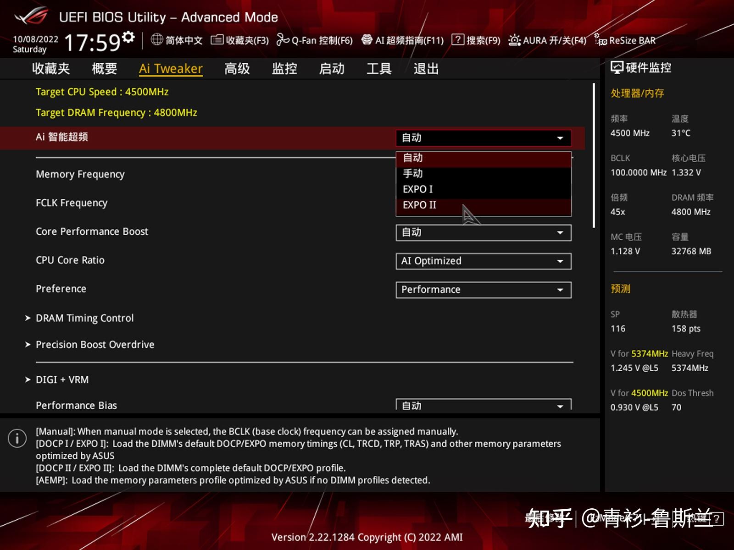Click the 17:59 clock display

92,43
